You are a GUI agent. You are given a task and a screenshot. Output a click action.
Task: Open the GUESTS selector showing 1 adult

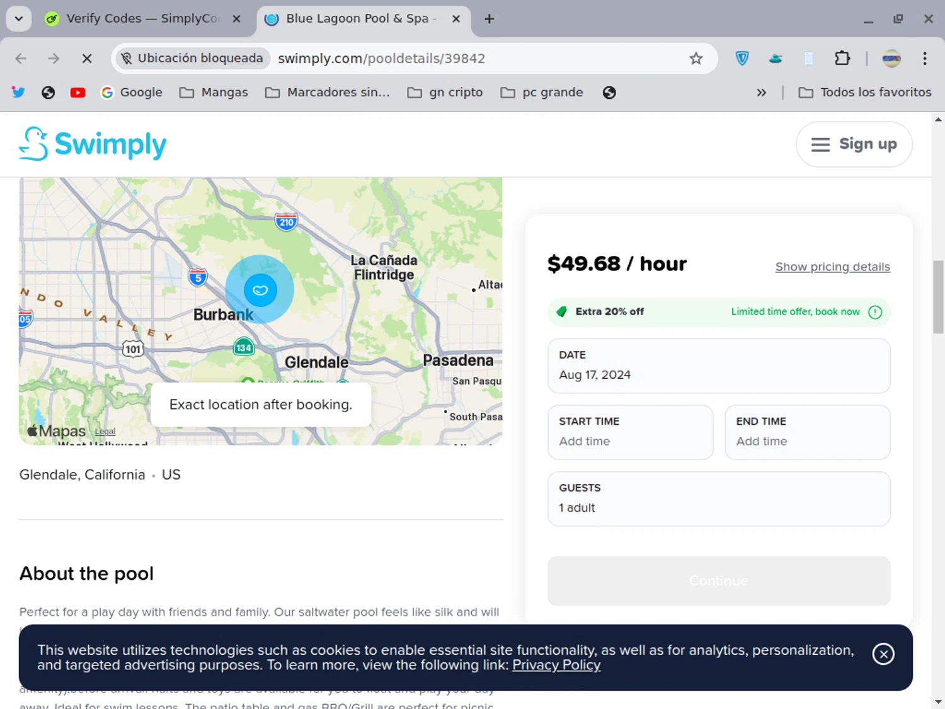(x=719, y=499)
